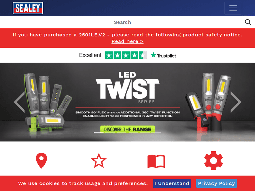Click the red map pin icon

[41, 160]
